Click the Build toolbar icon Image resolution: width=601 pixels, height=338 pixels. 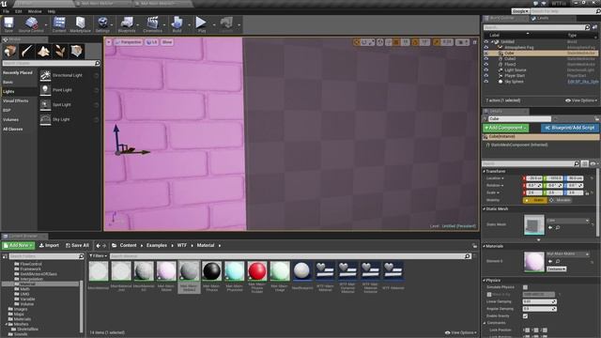pos(177,24)
